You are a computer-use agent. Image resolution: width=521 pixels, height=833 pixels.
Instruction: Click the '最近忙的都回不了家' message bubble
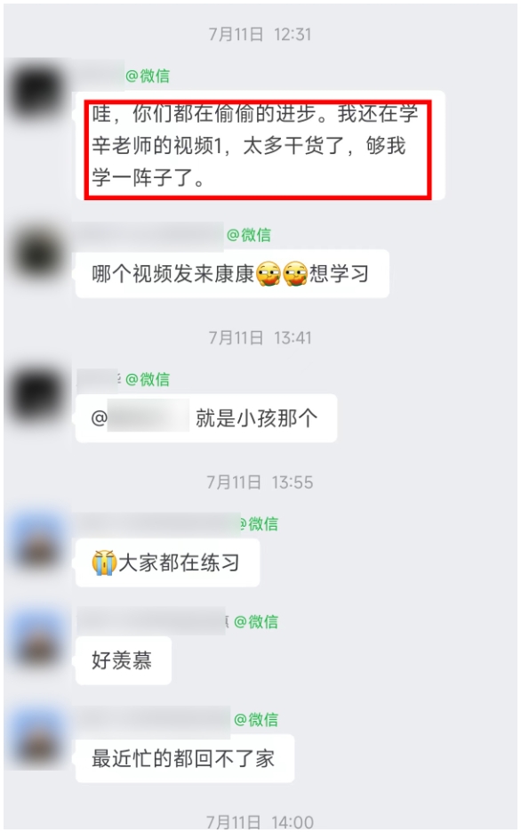tap(185, 758)
